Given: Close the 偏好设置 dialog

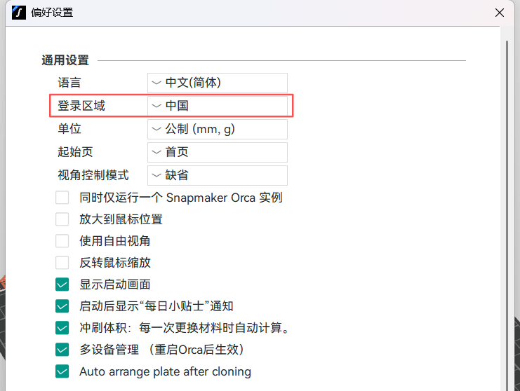Looking at the screenshot, I should (x=500, y=13).
